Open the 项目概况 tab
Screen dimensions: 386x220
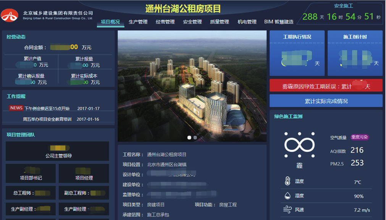110,22
